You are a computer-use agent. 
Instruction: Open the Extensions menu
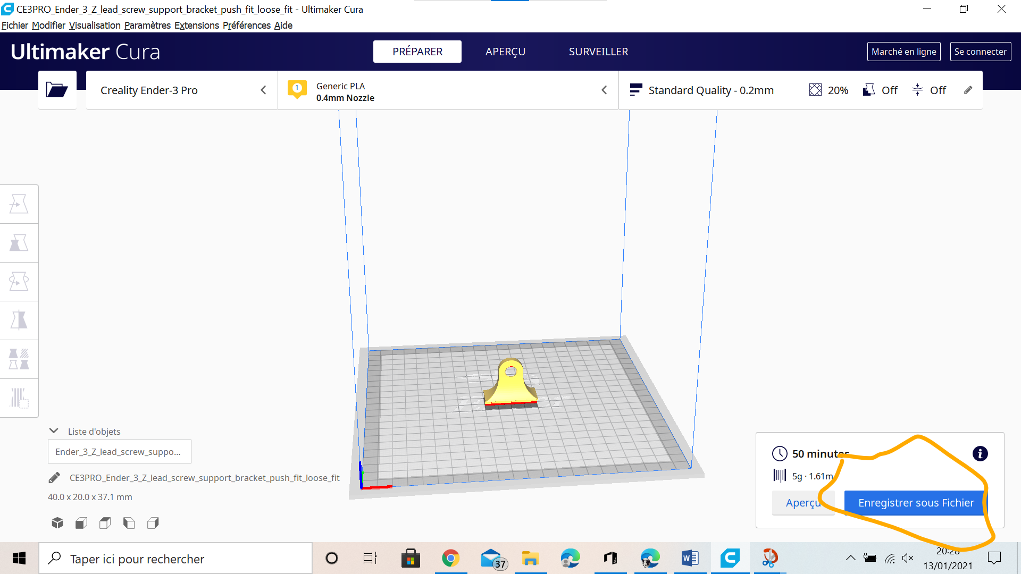coord(196,26)
